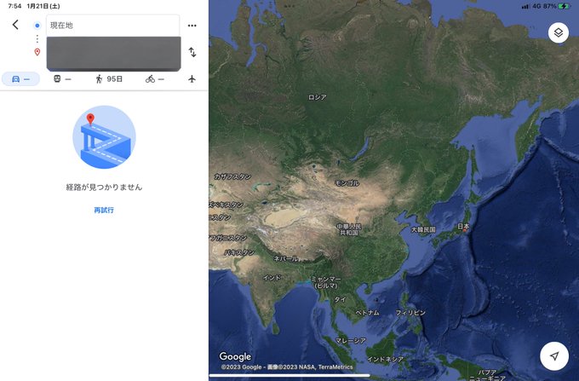Tap the my-location navigation arrow button
579x381 pixels.
[x=554, y=356]
